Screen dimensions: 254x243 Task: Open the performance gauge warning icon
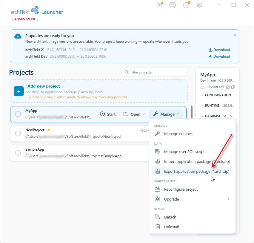160,5
